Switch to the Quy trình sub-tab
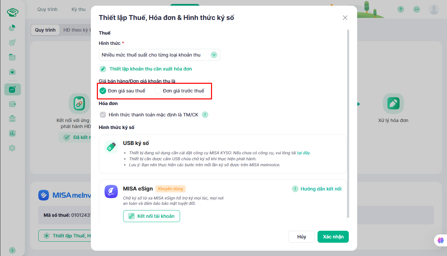 click(x=45, y=30)
